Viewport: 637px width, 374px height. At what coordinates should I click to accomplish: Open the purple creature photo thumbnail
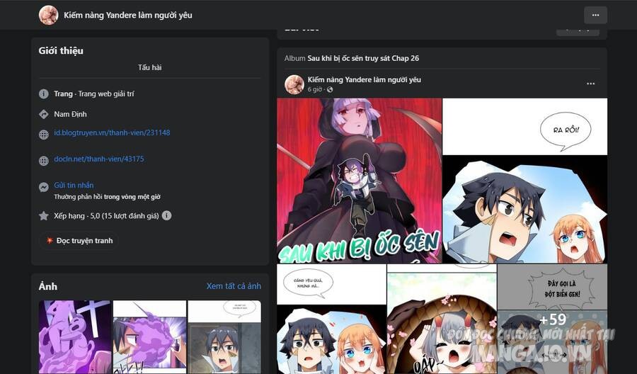pos(74,337)
